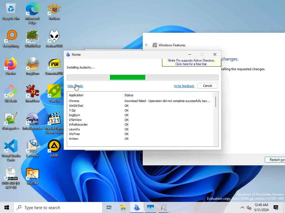
Task: Click the IrfanView desktop shortcut
Action: [x=32, y=94]
